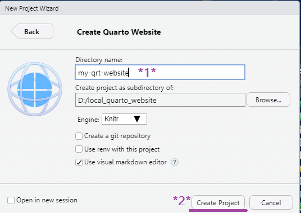Browse for parent directory
The image size is (301, 213).
click(x=268, y=100)
